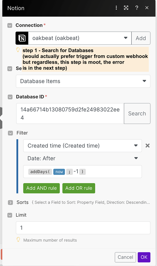This screenshot has height=266, width=157.
Task: Collapse the Limit section
Action: (x=10, y=215)
